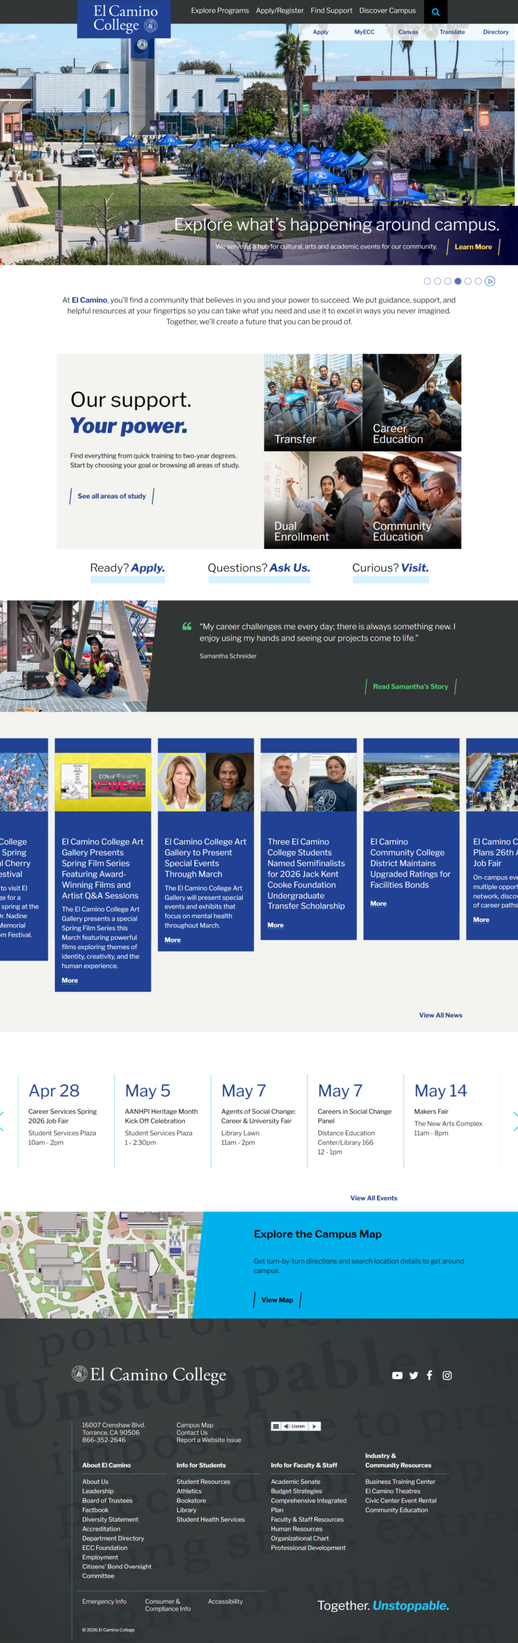This screenshot has width=518, height=1643.
Task: Open the site search magnifier icon
Action: pyautogui.click(x=436, y=12)
